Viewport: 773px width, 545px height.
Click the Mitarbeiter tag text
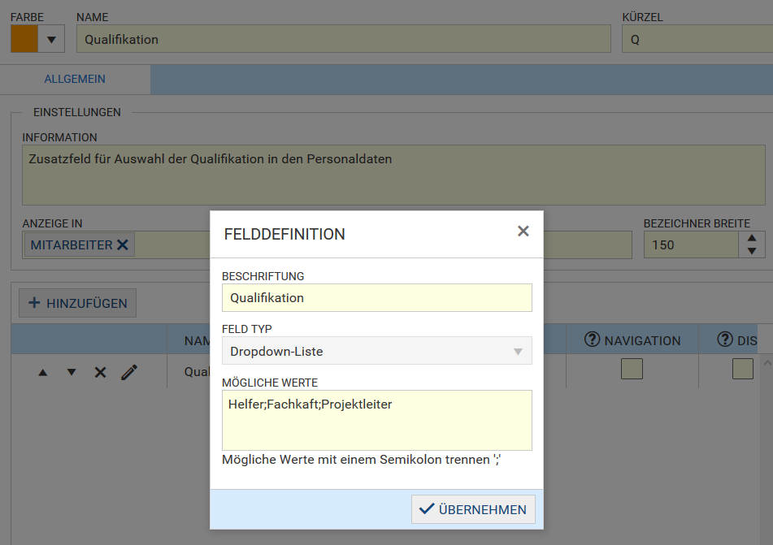point(72,245)
